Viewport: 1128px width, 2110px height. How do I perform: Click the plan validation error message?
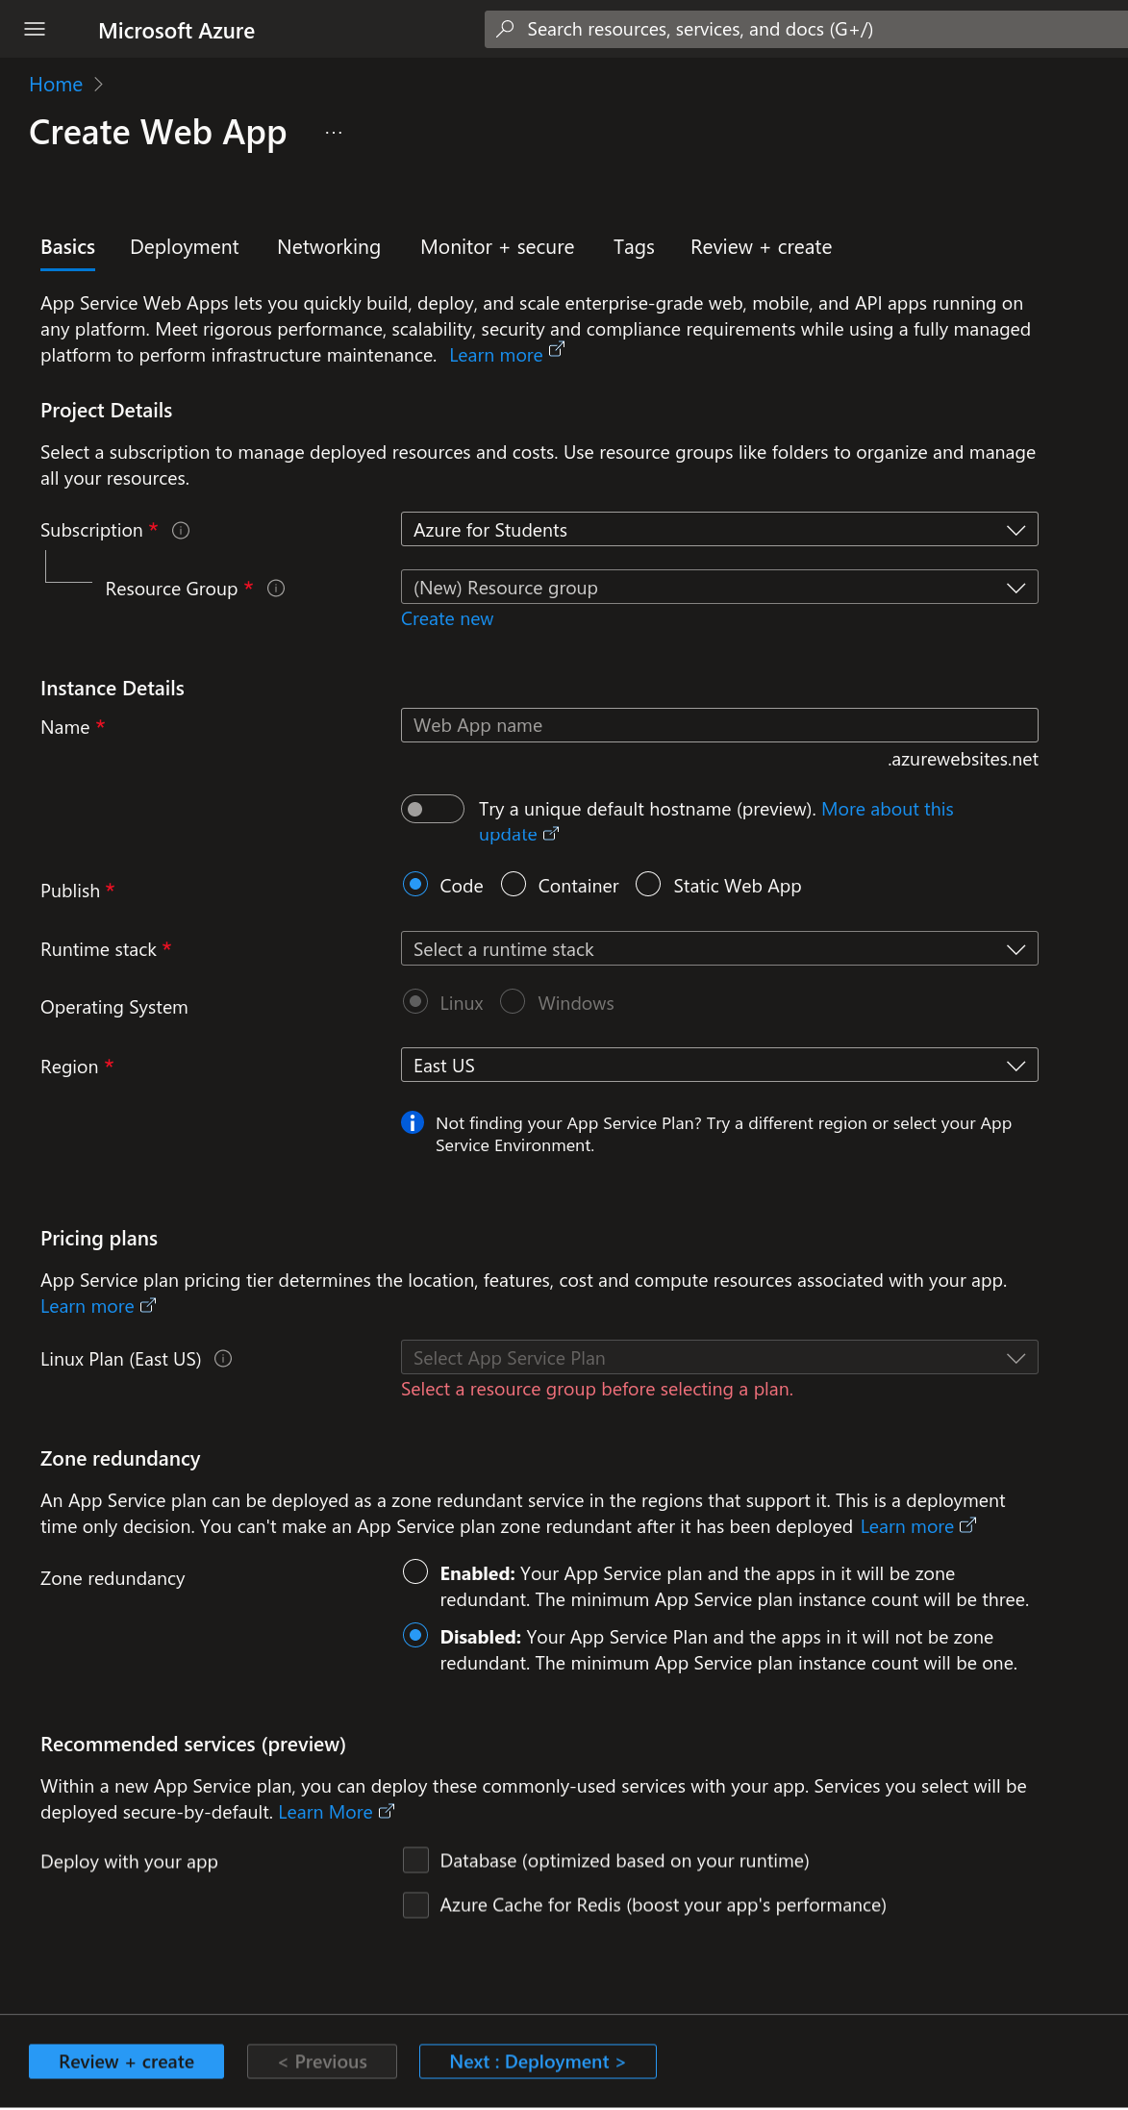(597, 1389)
